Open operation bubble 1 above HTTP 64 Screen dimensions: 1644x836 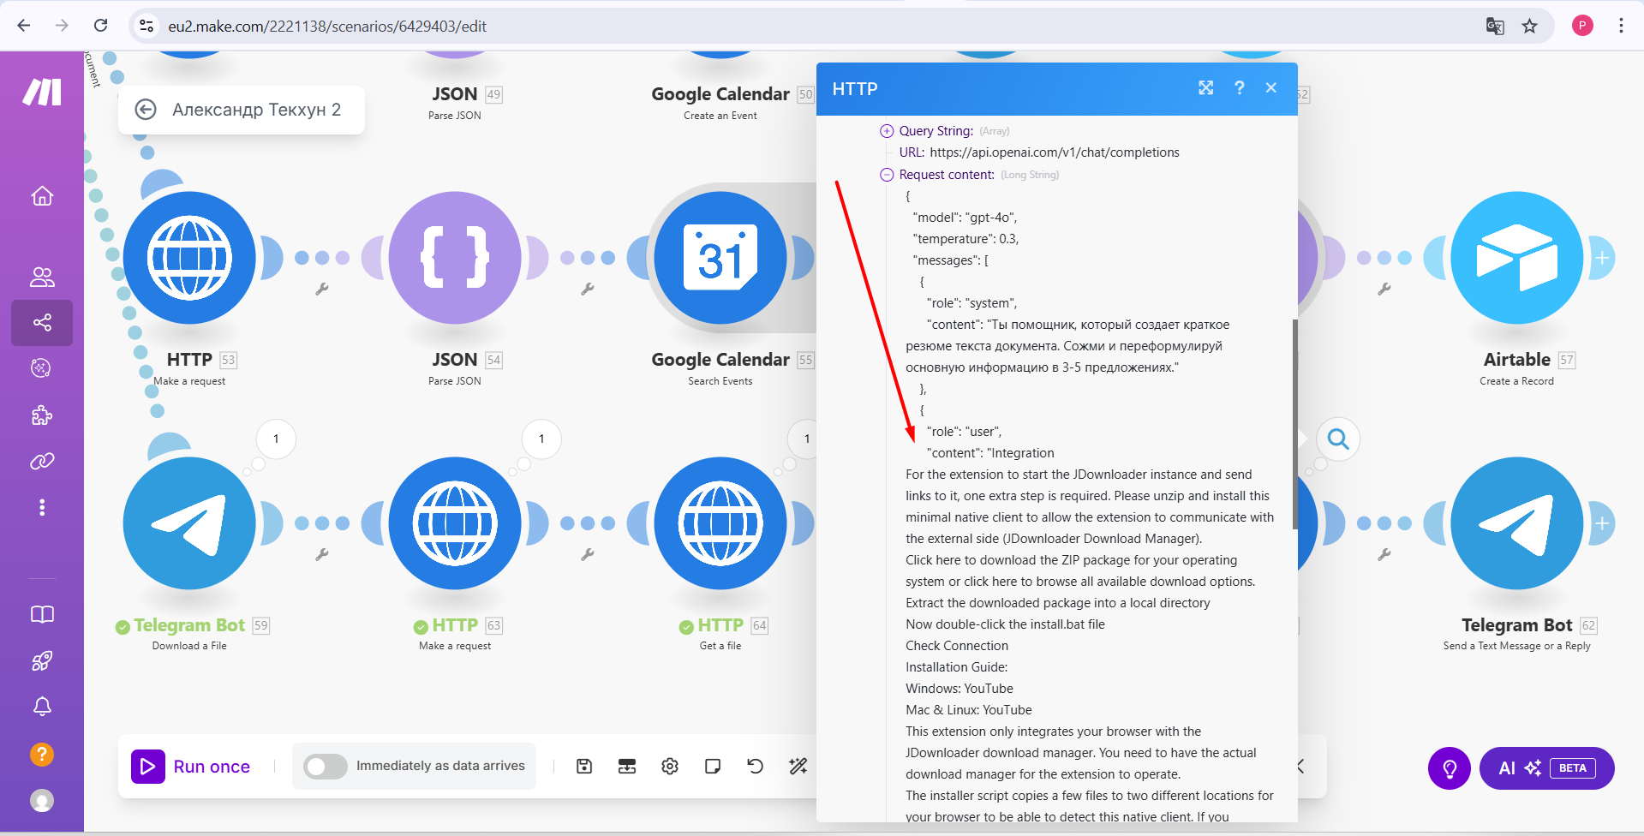pyautogui.click(x=806, y=439)
